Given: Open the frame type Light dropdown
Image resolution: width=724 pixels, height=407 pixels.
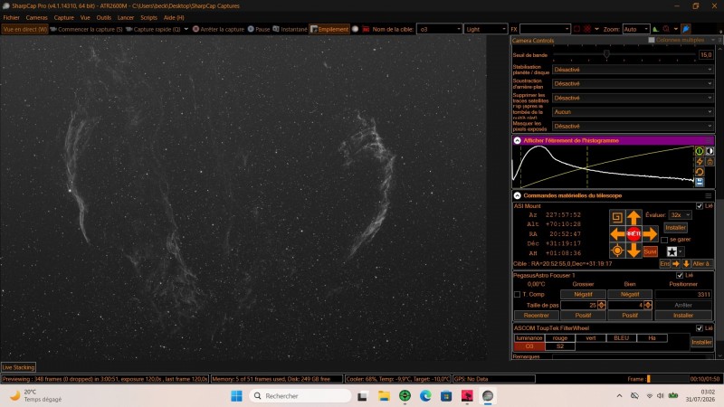Looking at the screenshot, I should click(x=486, y=29).
